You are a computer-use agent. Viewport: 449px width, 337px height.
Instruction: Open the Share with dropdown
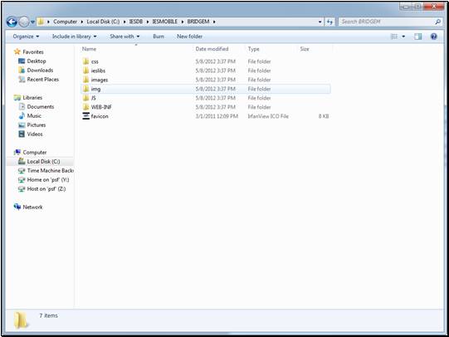click(x=124, y=37)
